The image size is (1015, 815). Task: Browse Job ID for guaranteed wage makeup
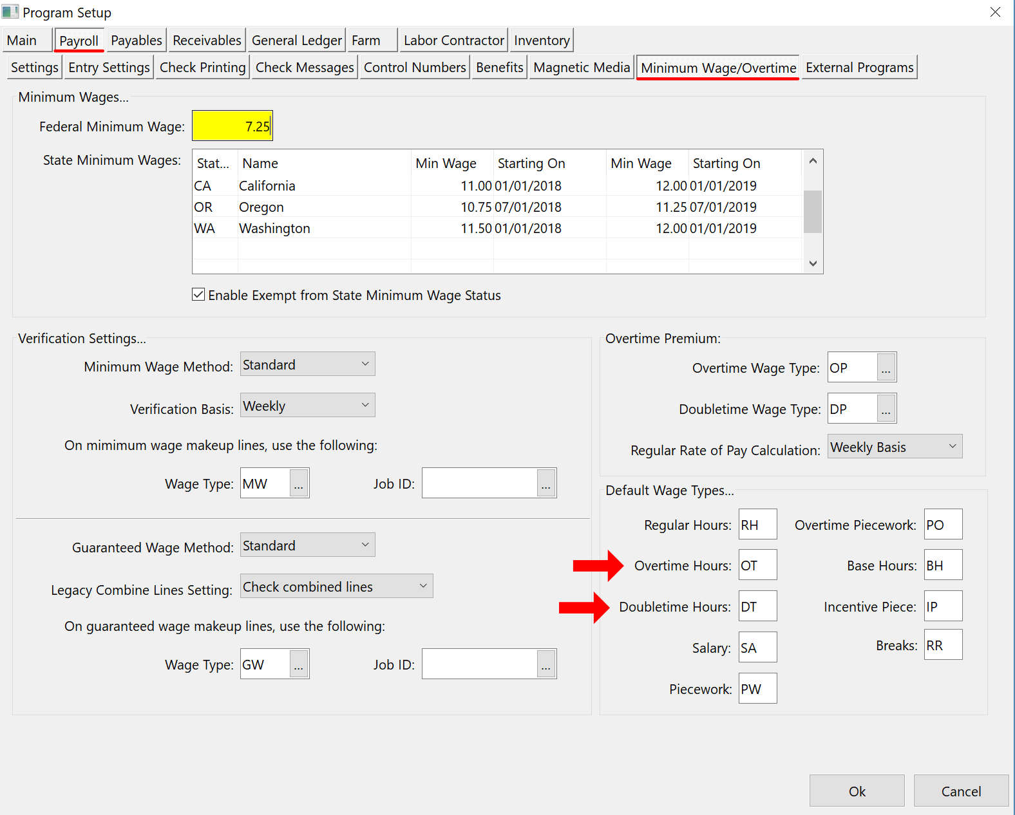[x=545, y=665]
